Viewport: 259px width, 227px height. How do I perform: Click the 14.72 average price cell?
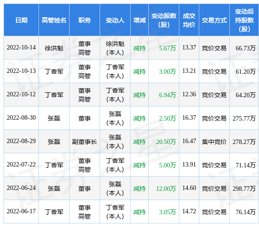click(x=189, y=212)
